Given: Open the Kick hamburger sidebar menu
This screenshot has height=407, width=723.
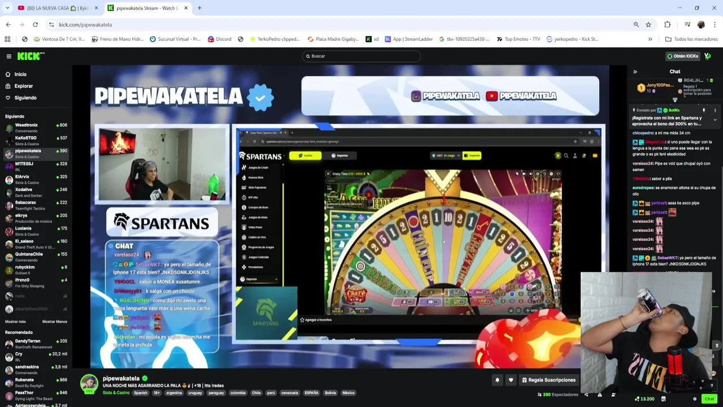Looking at the screenshot, I should (x=8, y=56).
